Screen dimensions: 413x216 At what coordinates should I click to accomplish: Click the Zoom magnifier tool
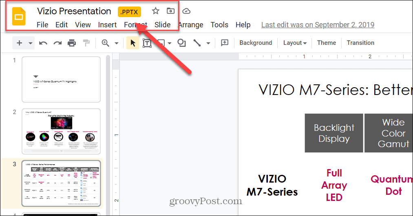click(105, 43)
